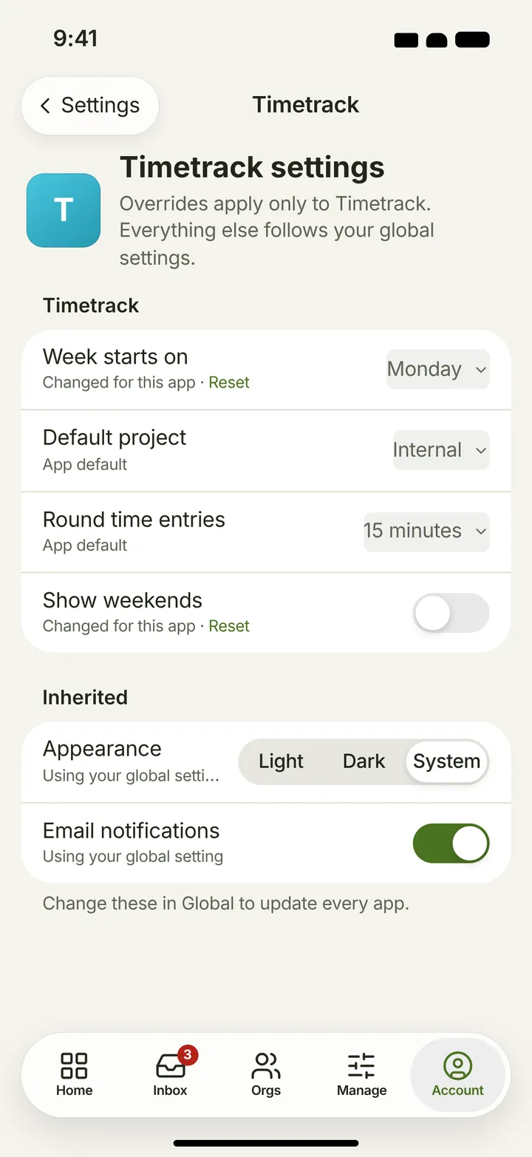Choose the System appearance segment
This screenshot has width=532, height=1157.
446,761
